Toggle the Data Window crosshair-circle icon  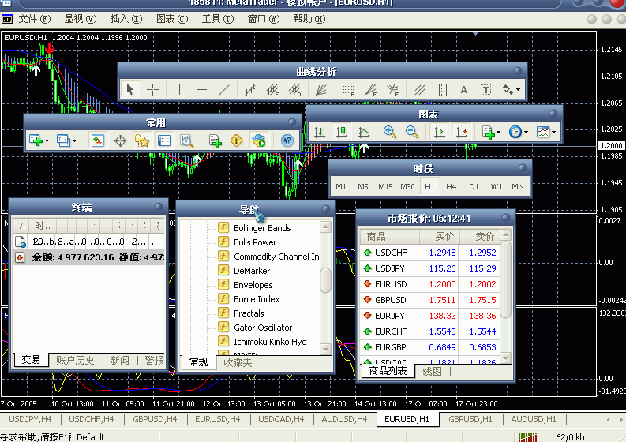tap(120, 140)
